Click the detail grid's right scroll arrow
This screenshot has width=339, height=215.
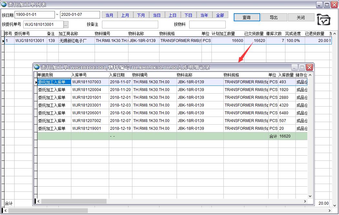point(305,201)
